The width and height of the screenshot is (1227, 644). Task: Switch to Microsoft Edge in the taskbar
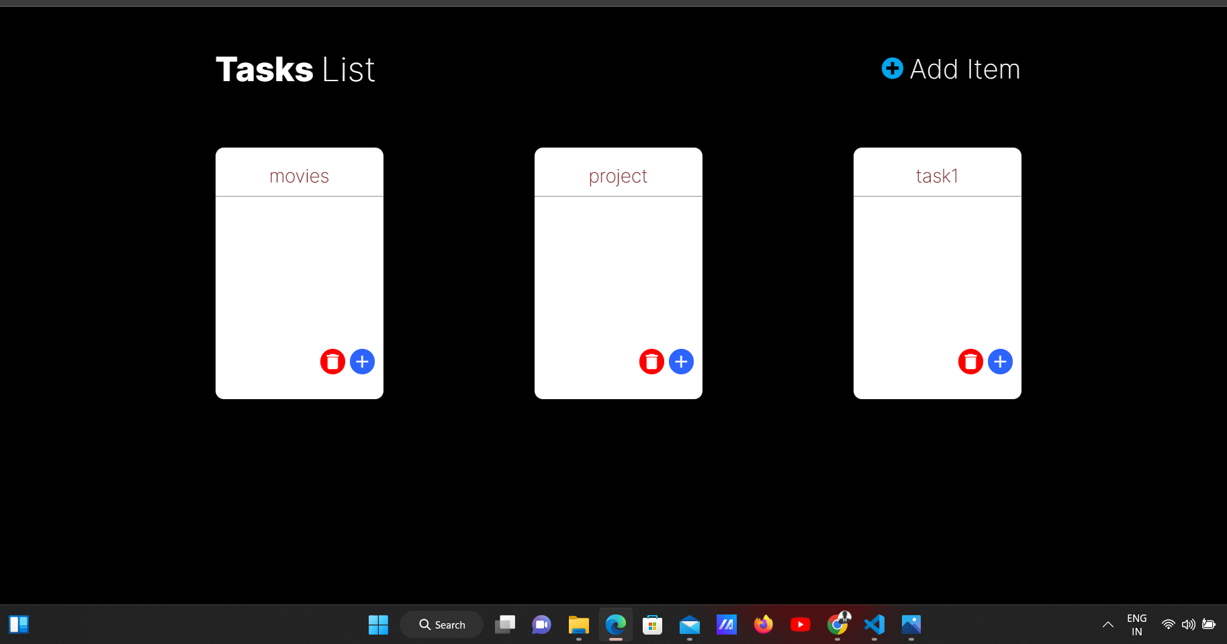[616, 625]
